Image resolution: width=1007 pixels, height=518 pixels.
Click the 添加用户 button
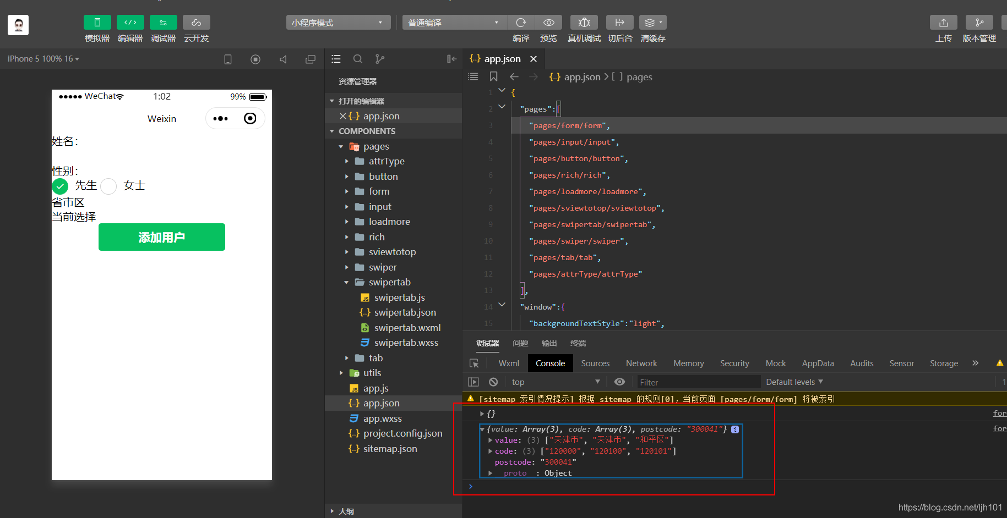click(162, 237)
